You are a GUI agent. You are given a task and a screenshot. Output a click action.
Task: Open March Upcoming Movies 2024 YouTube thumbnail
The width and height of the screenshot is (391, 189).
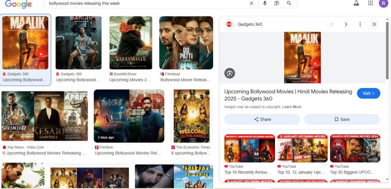click(x=355, y=149)
